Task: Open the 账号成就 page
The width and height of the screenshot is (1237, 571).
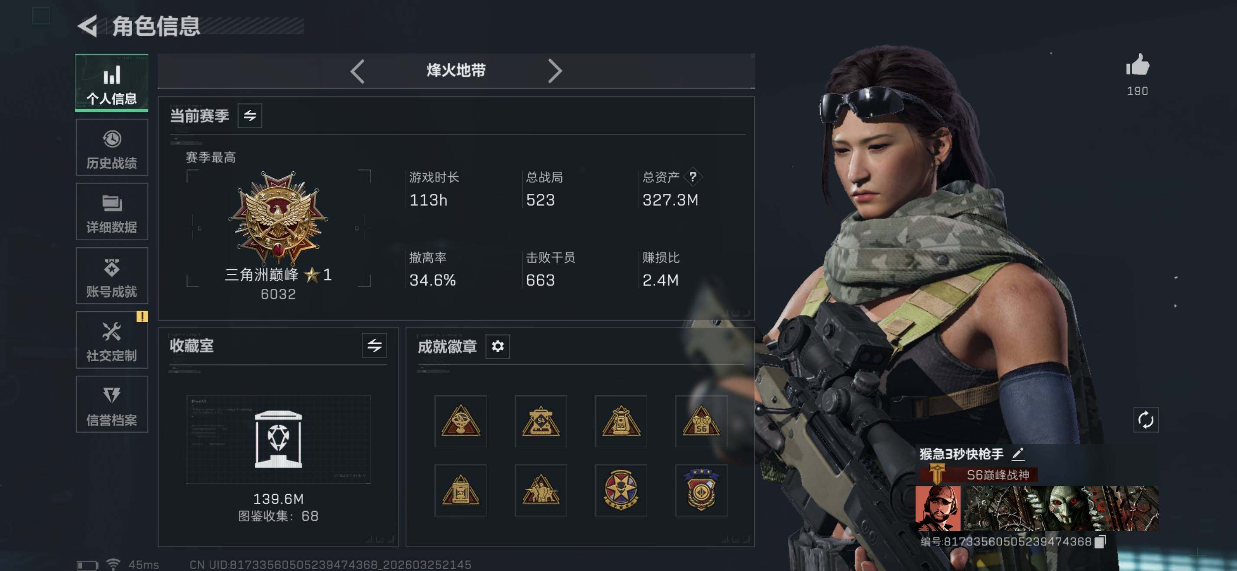Action: 112,276
